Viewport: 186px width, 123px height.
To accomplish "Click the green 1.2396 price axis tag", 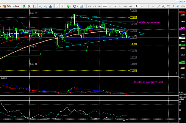I will point(182,45).
